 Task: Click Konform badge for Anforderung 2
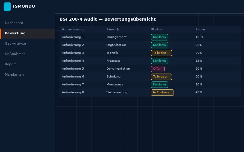160,45
